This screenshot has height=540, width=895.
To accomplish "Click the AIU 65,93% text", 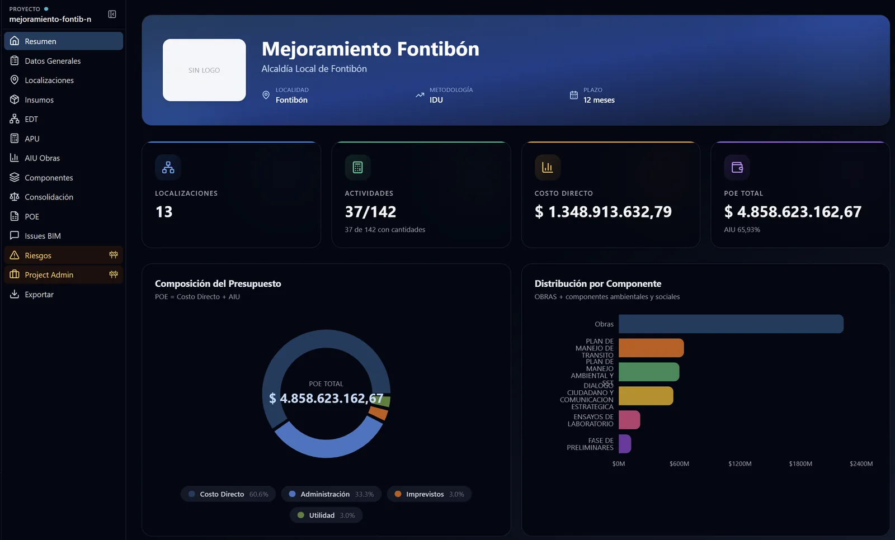I will (x=742, y=230).
